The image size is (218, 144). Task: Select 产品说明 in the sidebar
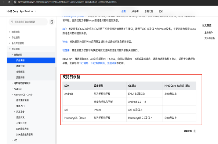coord(31,60)
